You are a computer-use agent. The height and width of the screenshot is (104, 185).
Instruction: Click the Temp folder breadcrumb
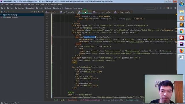(48, 8)
